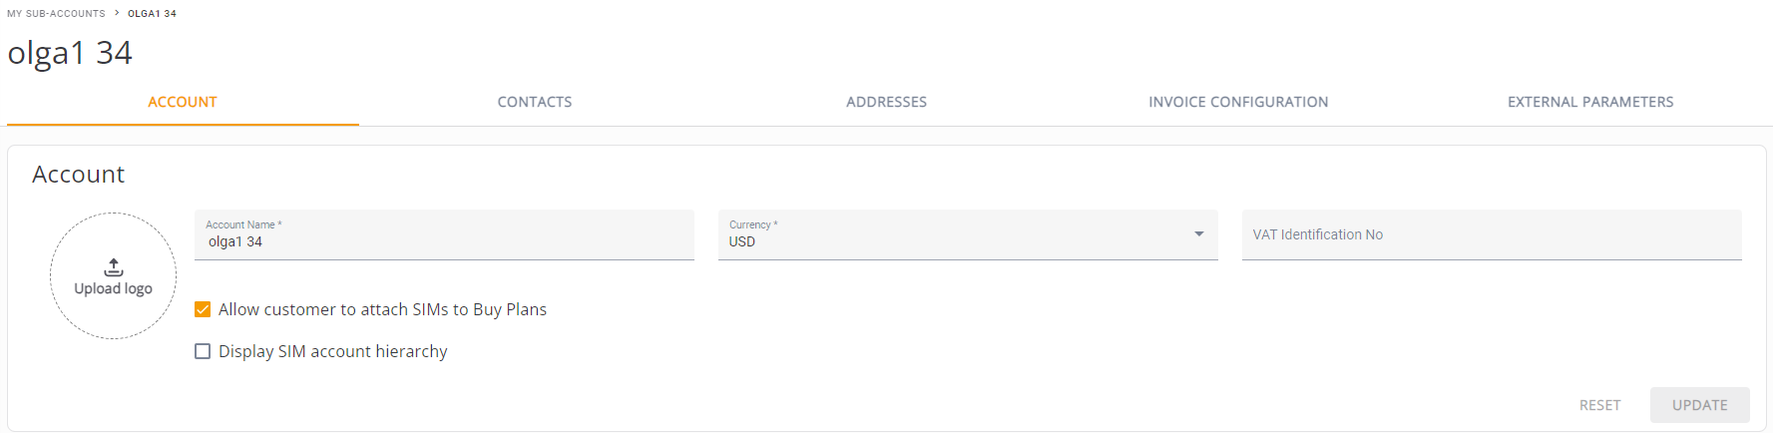The height and width of the screenshot is (433, 1773).
Task: Focus the Account Name input field
Action: (x=444, y=241)
